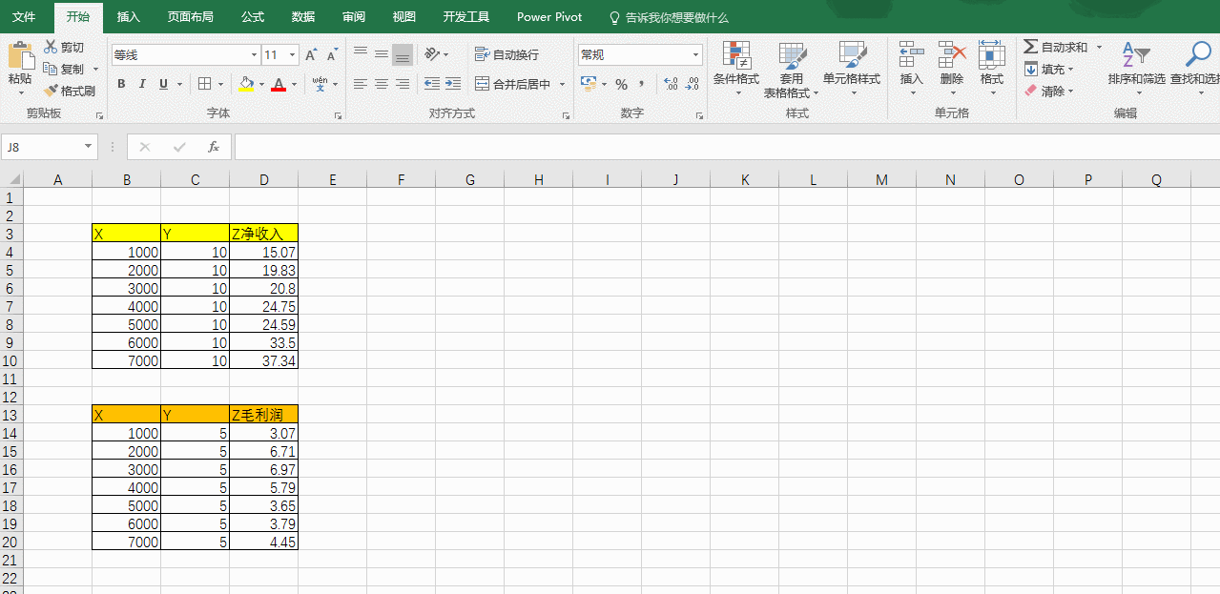Increase indent in the alignment group
This screenshot has height=594, width=1220.
pos(453,84)
